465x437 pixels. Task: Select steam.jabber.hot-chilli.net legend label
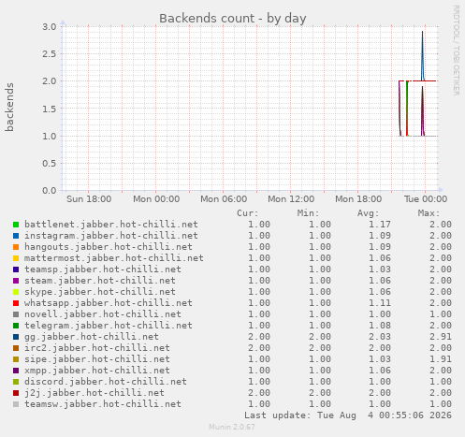(x=100, y=281)
